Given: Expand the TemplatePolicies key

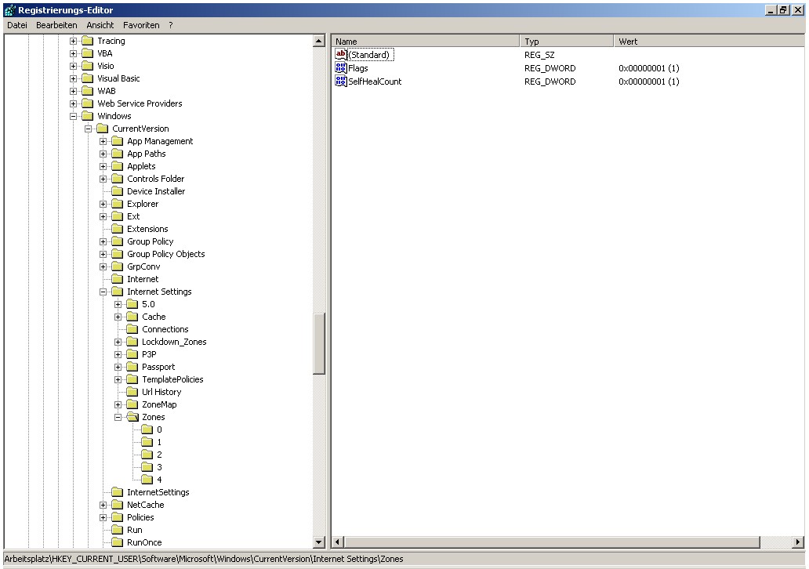Looking at the screenshot, I should click(x=118, y=379).
